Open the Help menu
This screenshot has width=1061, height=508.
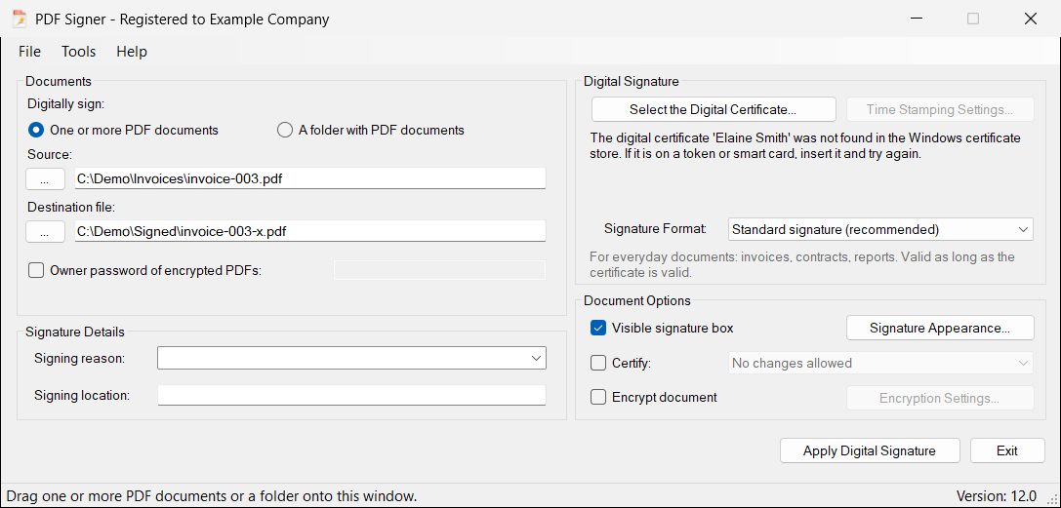click(x=131, y=52)
